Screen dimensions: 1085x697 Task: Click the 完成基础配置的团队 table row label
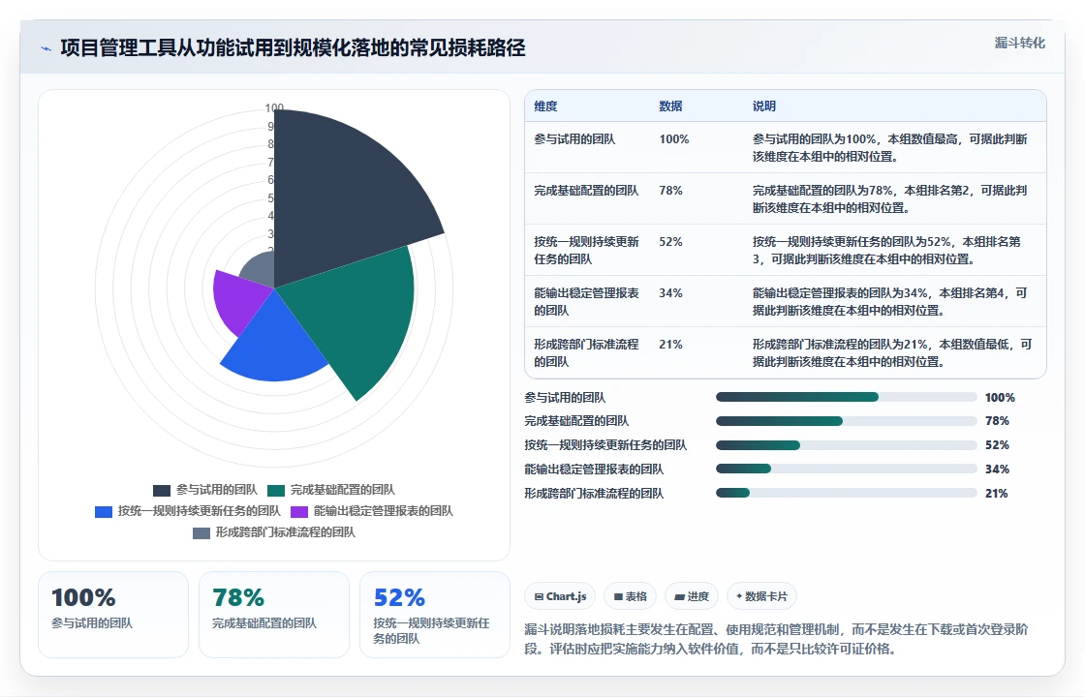[586, 190]
